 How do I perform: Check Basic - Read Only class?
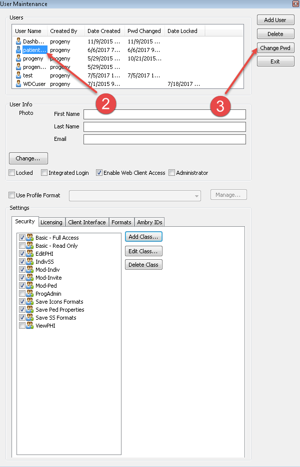22,245
